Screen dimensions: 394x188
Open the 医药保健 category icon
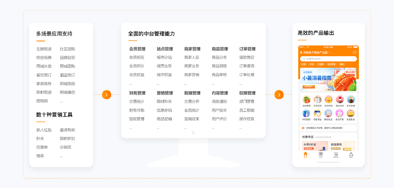(350, 100)
